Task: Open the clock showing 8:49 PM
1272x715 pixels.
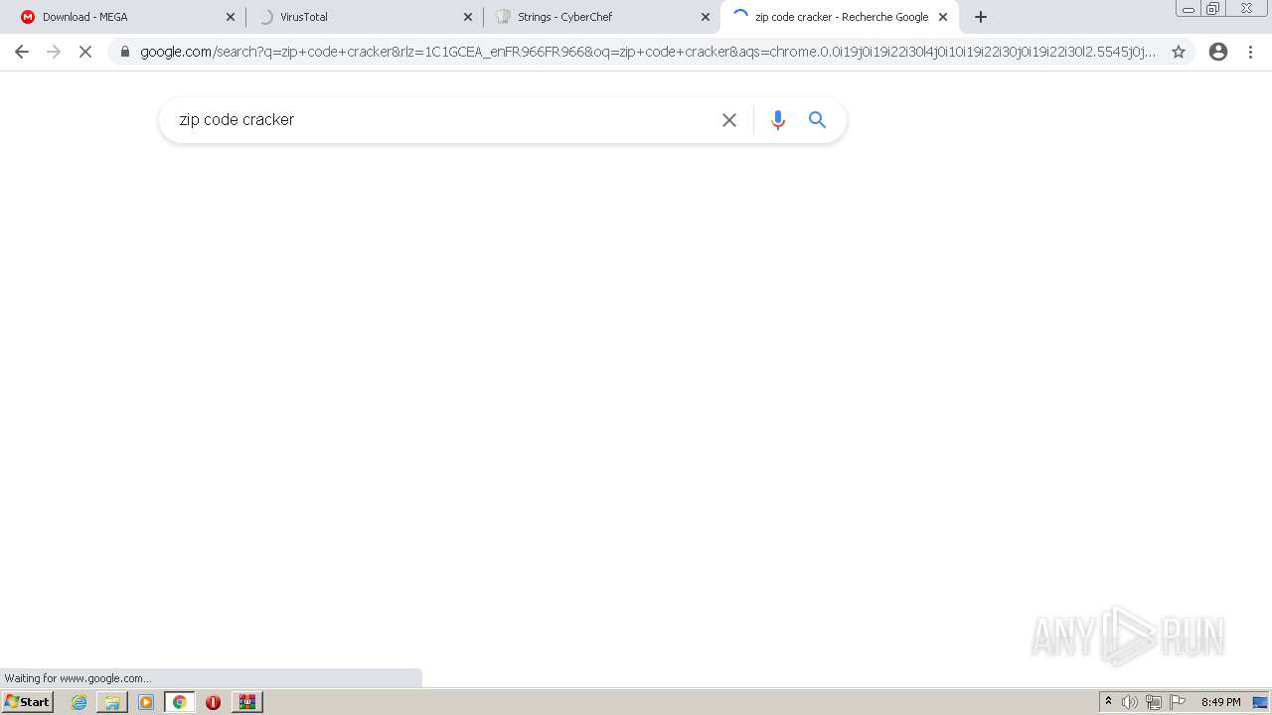Action: point(1220,702)
